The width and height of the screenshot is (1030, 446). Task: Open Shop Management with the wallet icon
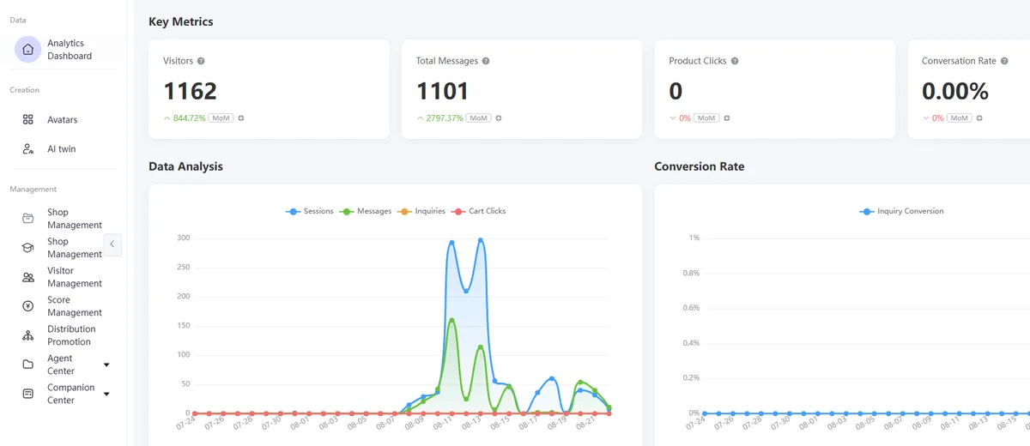[28, 219]
